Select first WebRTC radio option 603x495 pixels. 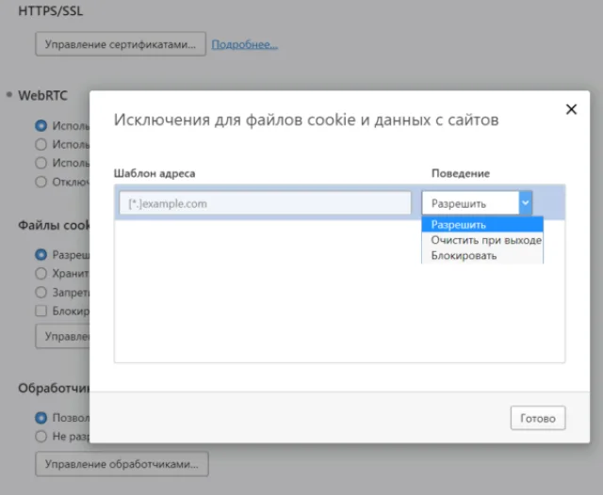click(x=41, y=126)
